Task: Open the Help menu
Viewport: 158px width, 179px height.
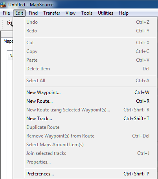Action: 123,13
